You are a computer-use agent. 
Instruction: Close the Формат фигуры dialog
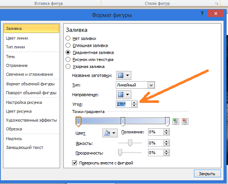[216, 14]
